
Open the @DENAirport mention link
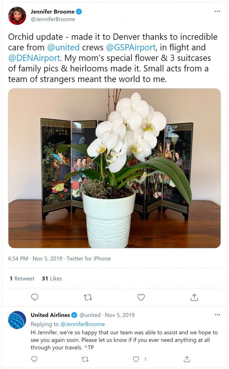34,58
